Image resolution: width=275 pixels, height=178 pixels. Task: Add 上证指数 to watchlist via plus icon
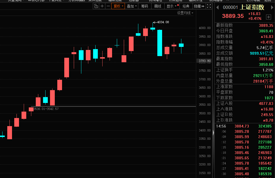pyautogui.click(x=269, y=17)
